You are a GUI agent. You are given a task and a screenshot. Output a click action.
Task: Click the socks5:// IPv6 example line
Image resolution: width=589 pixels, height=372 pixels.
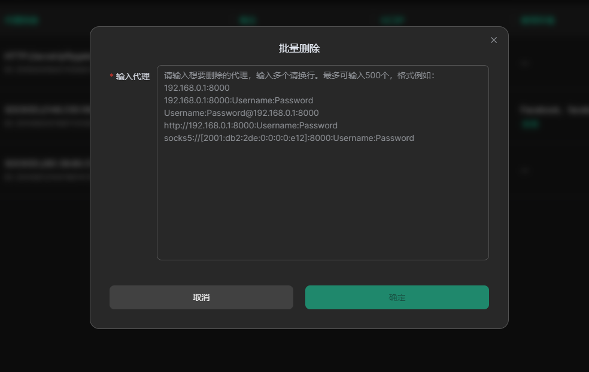pyautogui.click(x=289, y=138)
